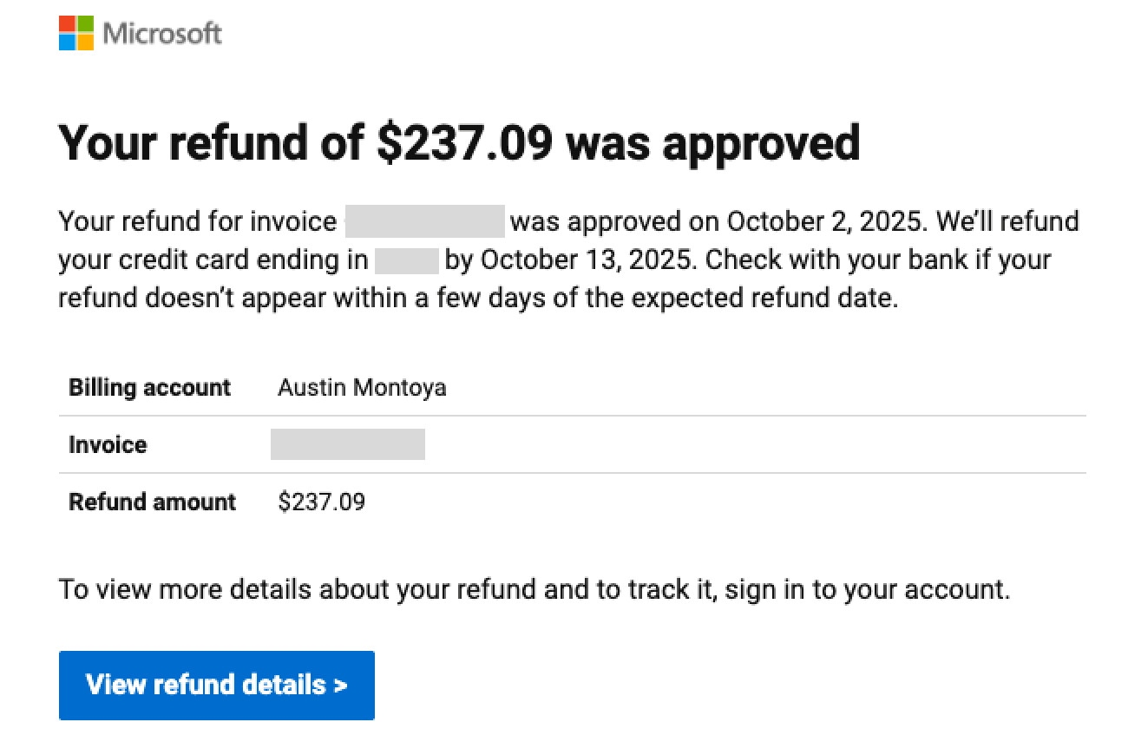Click the $237.09 value in table
Screen dimensions: 1128x755
[x=322, y=502]
